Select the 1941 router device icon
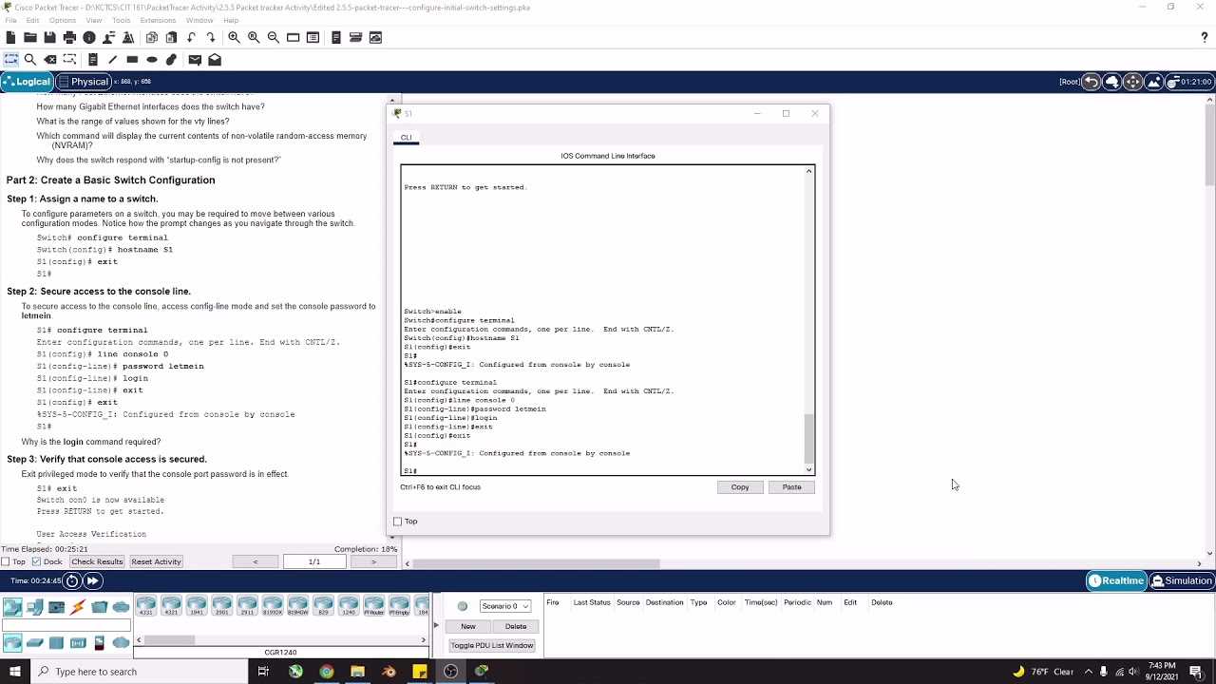Viewport: 1216px width, 684px height. 197,605
